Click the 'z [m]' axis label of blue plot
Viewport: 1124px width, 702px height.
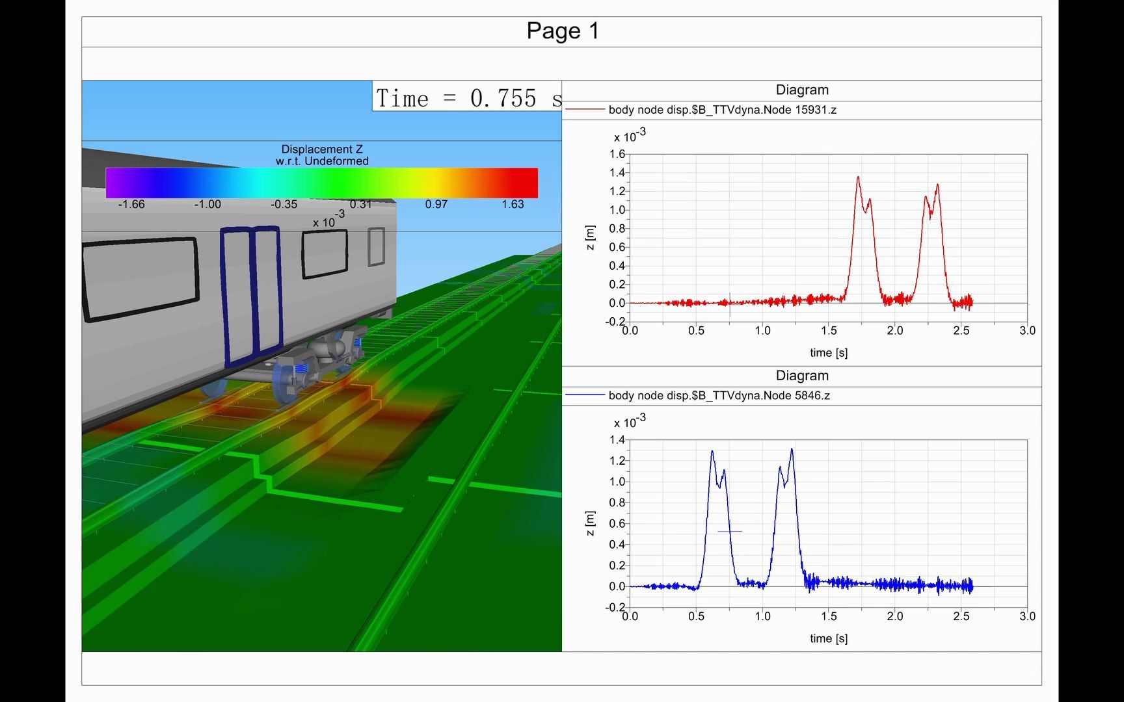(x=590, y=523)
